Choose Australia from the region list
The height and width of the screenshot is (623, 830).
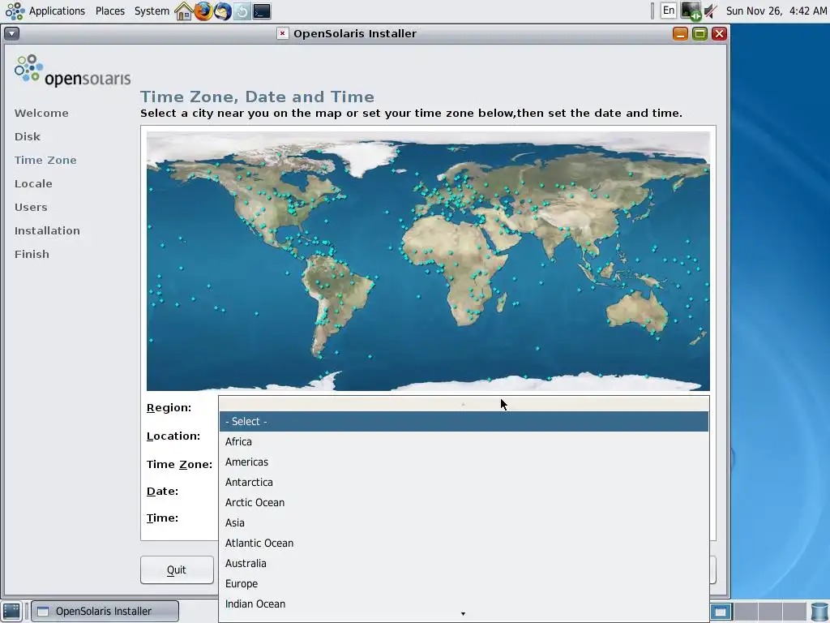tap(464, 563)
